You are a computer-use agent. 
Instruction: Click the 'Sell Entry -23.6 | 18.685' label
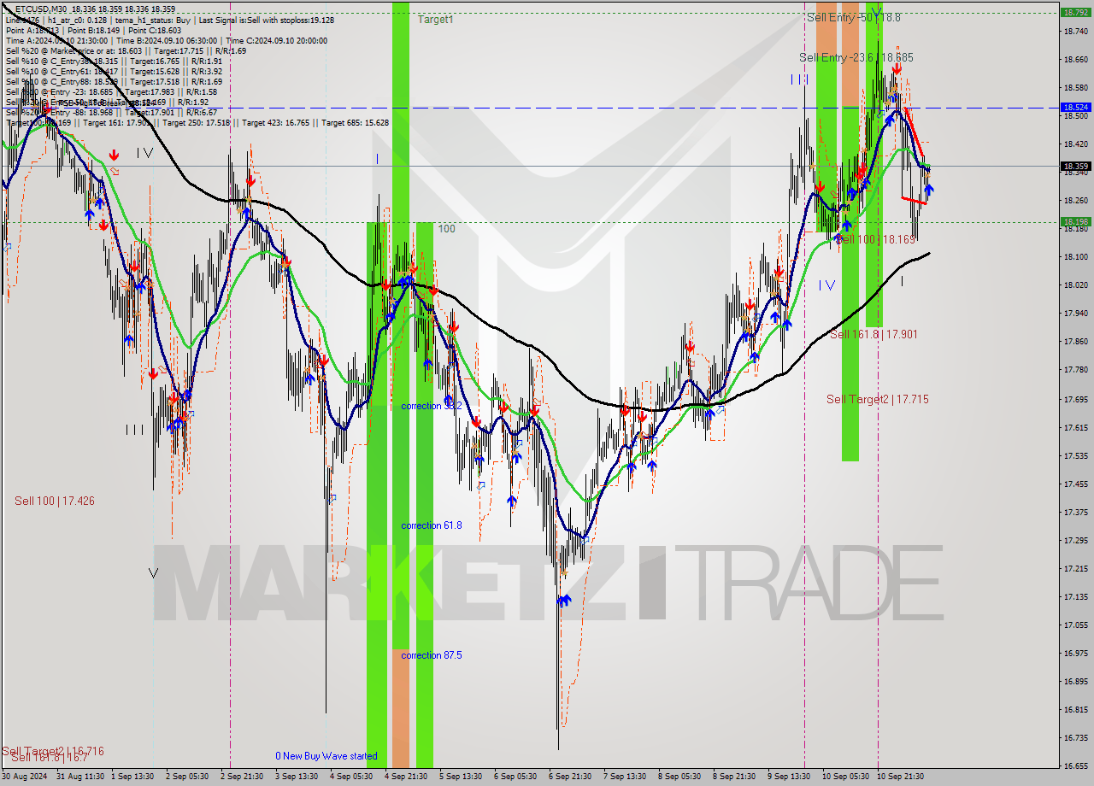click(x=856, y=57)
